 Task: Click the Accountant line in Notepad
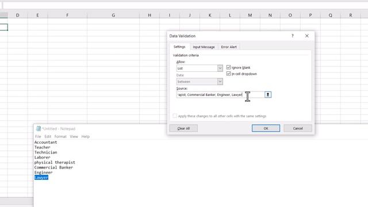coord(45,142)
